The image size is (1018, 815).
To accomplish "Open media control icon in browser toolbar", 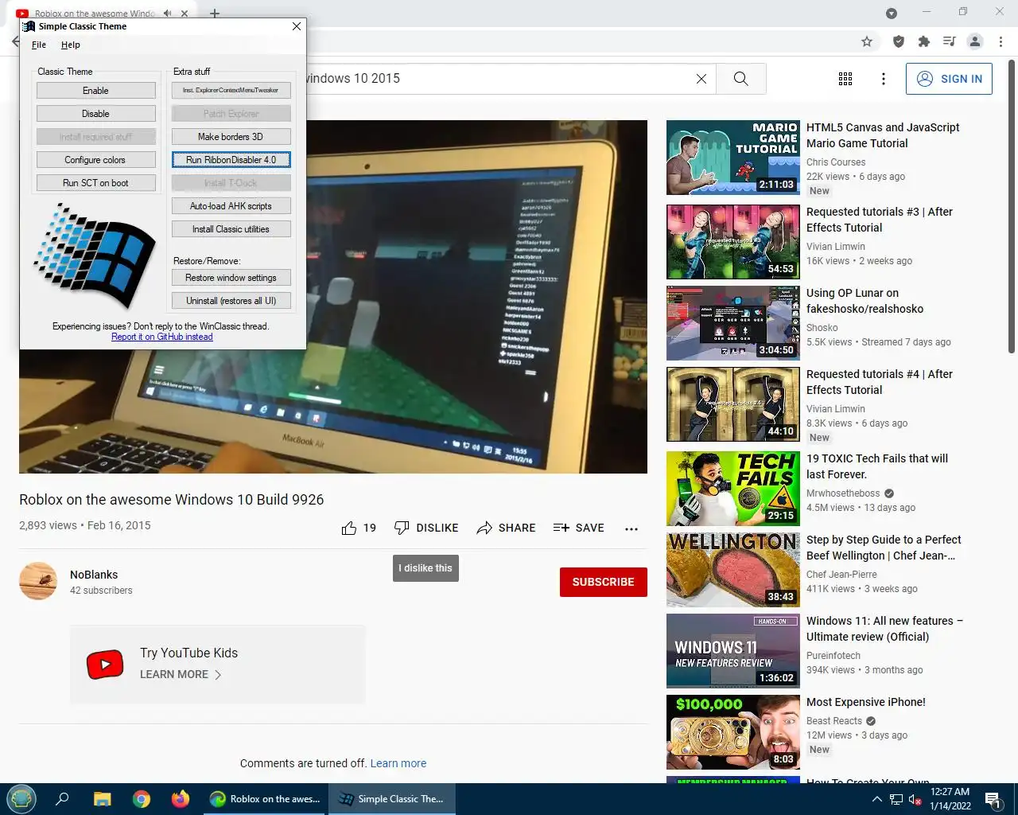I will [x=949, y=41].
